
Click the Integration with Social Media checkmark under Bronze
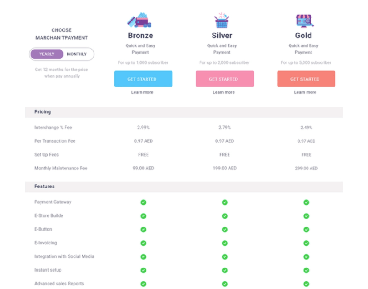click(x=143, y=256)
